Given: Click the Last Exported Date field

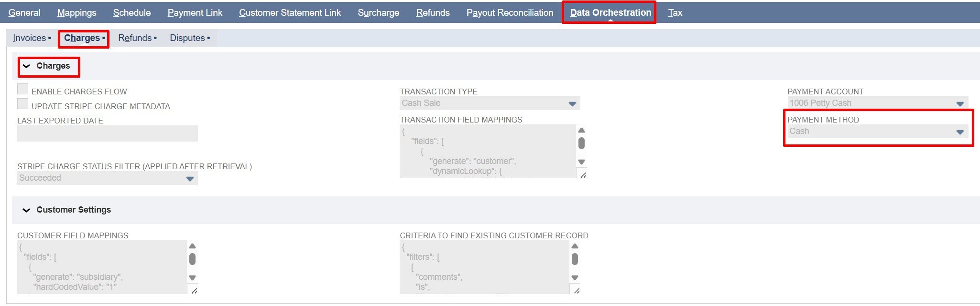Looking at the screenshot, I should 107,133.
